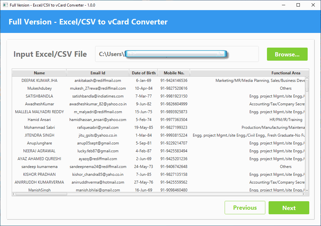The height and width of the screenshot is (226, 321).
Task: Click email mukesh_27rewa@rediffmail.com
Action: [98, 88]
